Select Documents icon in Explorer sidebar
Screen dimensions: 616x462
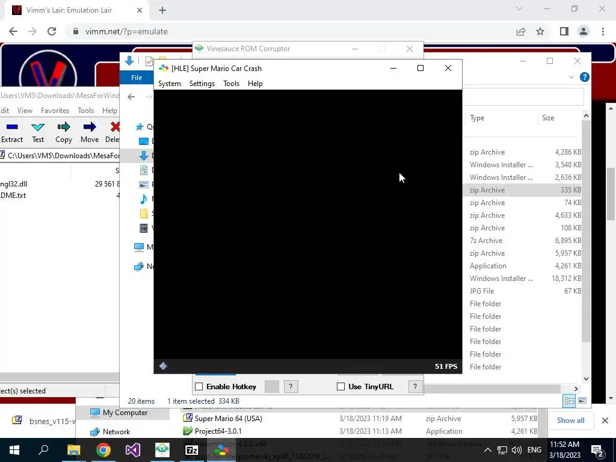tap(144, 170)
